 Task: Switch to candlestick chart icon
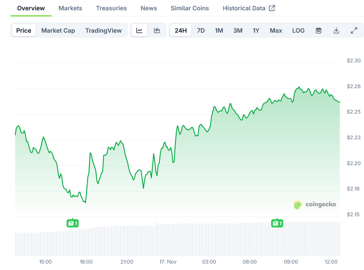(x=157, y=31)
